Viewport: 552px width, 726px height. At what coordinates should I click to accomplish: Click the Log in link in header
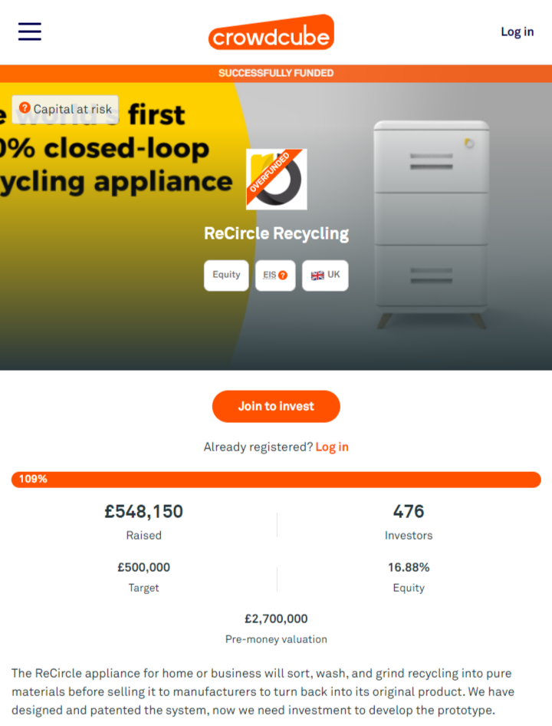coord(517,31)
